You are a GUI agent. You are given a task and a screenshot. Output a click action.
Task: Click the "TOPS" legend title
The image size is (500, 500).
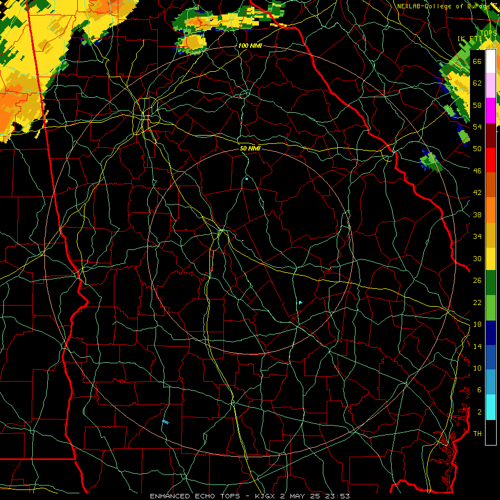(488, 33)
